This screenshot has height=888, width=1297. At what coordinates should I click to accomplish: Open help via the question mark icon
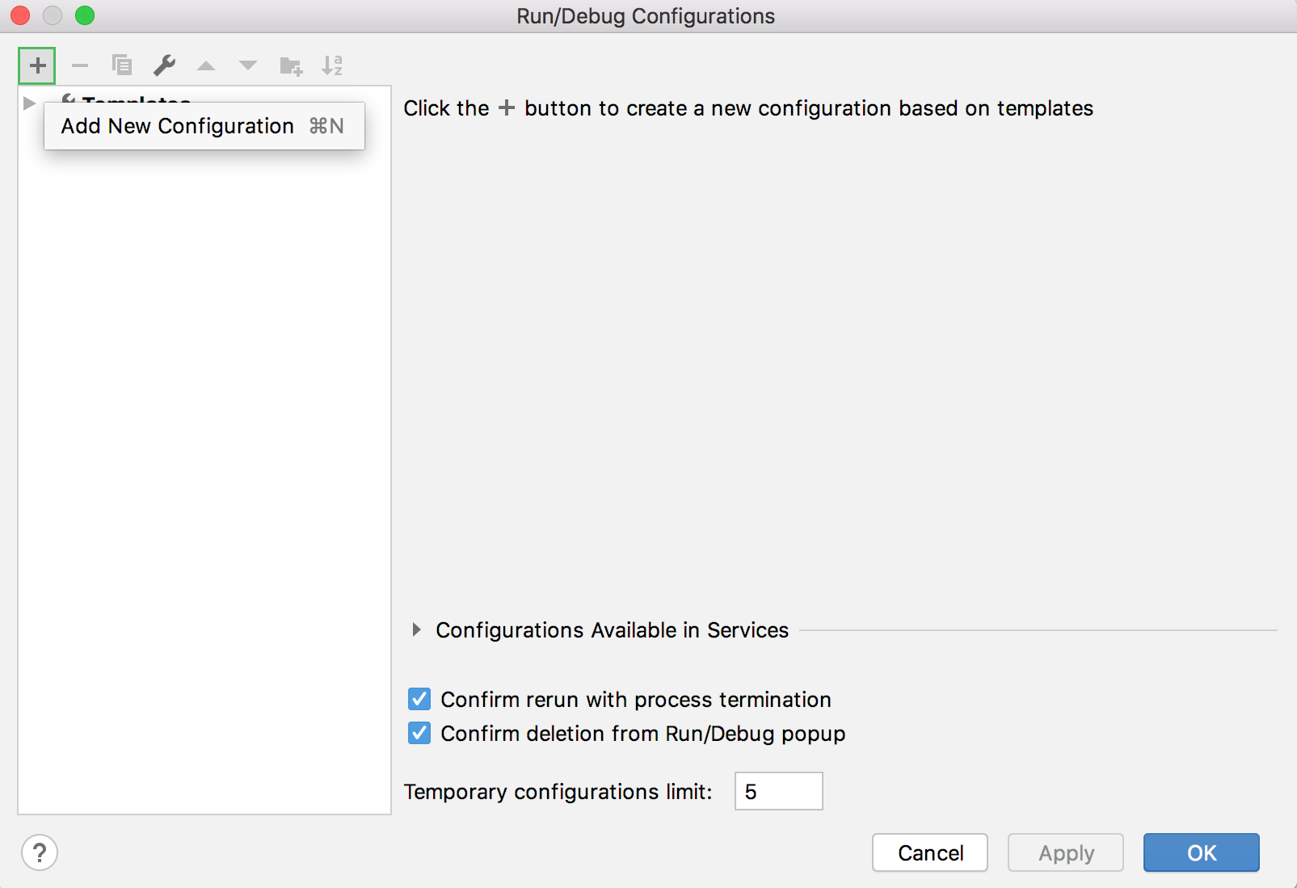point(39,852)
